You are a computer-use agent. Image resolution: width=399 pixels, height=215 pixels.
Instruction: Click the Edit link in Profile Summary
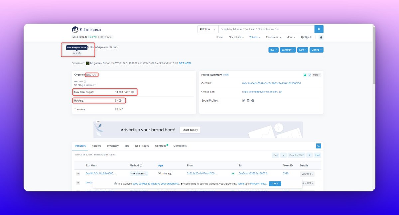pyautogui.click(x=225, y=75)
